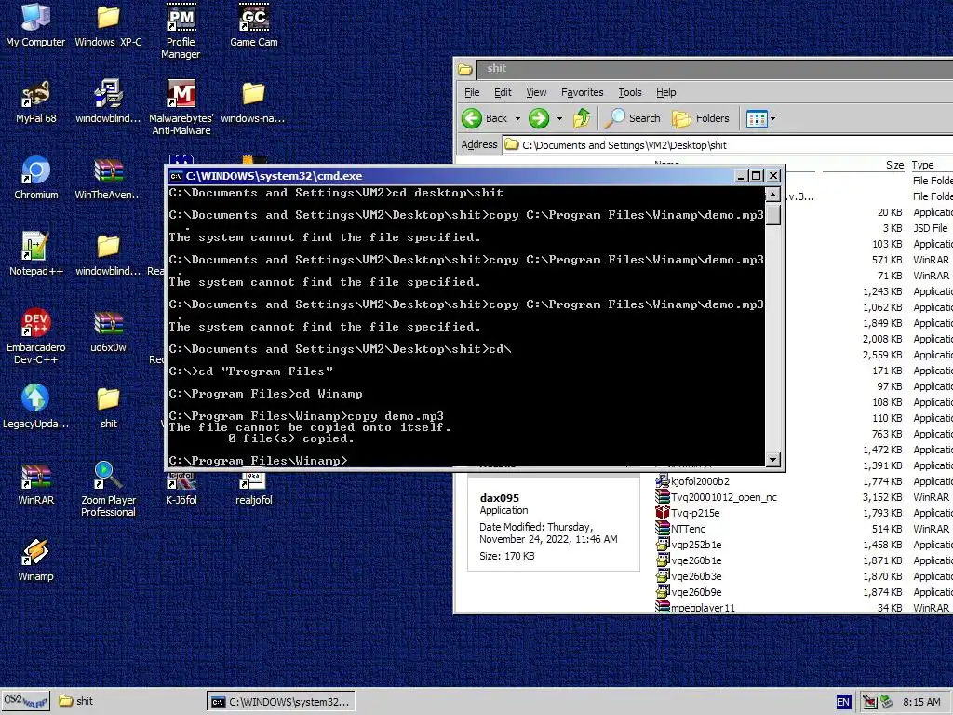
Task: Open the Favorites menu in Explorer
Action: [x=583, y=92]
